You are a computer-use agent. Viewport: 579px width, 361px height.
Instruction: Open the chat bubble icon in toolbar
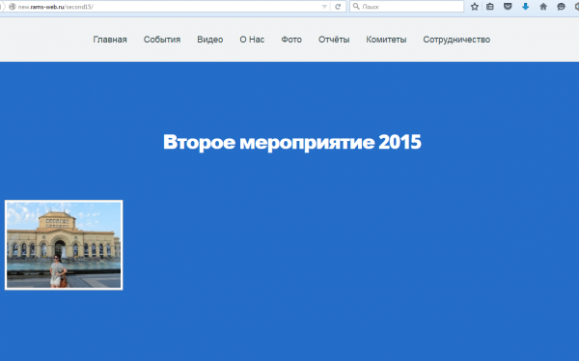point(561,7)
